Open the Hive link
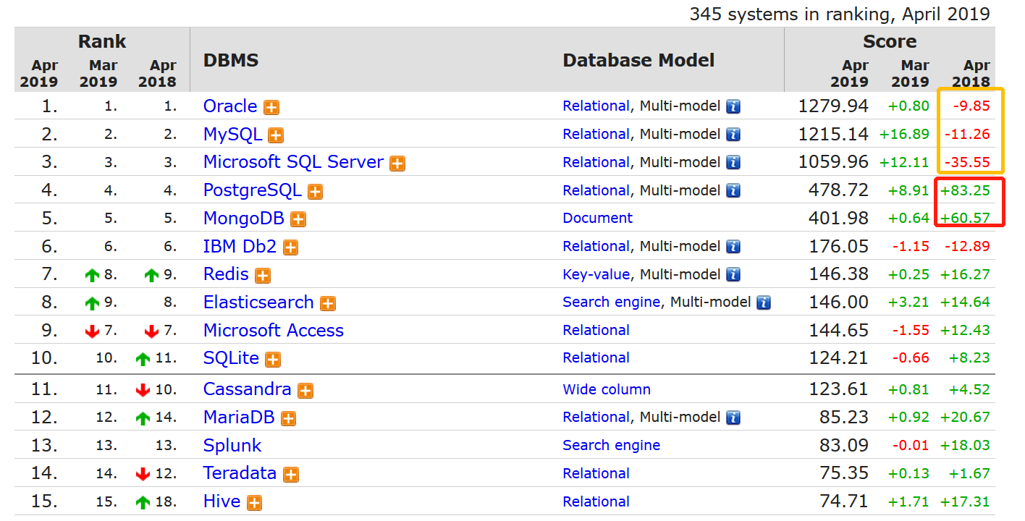Viewport: 1025px width, 521px height. click(222, 501)
